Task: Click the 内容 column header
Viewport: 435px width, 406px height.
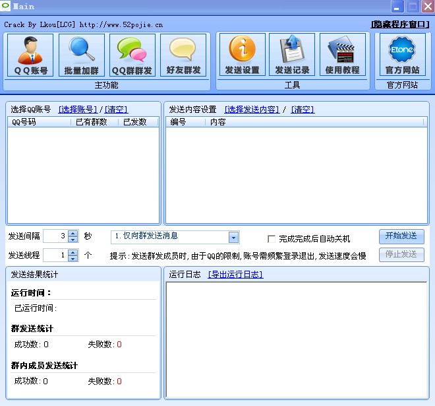Action: [x=217, y=122]
